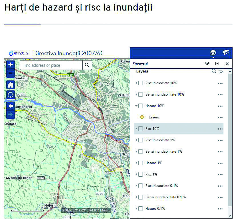Collapse the Straturi panel with double chevron
Image resolution: width=244 pixels, height=224 pixels.
click(207, 64)
